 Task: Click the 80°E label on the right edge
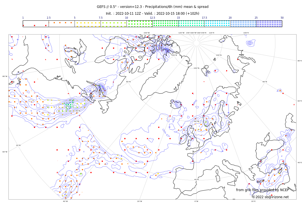click(x=300, y=61)
